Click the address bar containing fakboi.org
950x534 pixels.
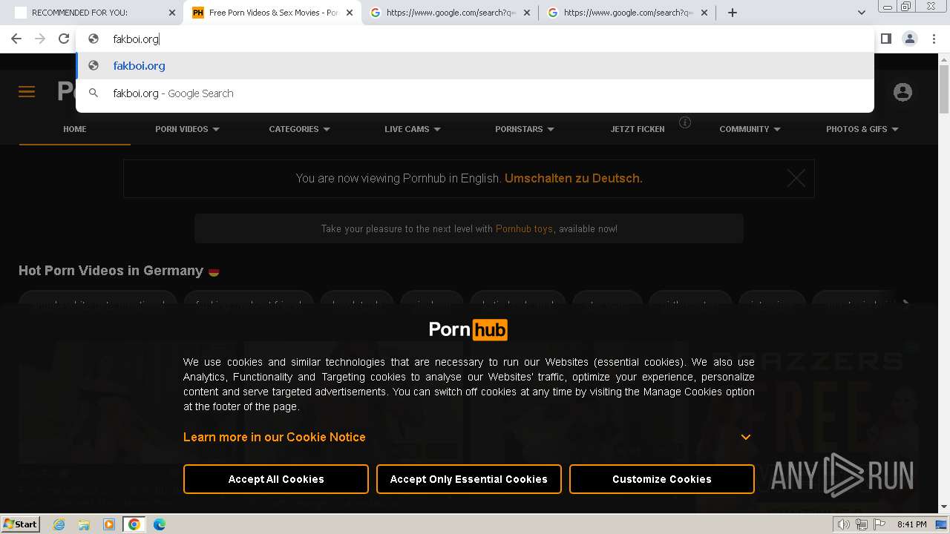(x=475, y=39)
